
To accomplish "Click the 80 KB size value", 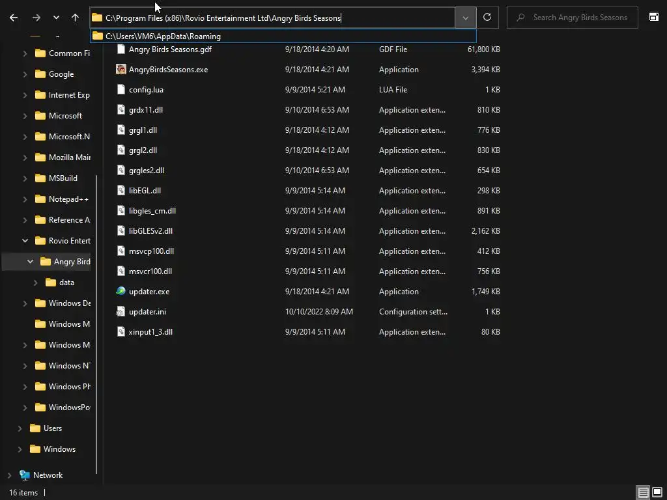I will click(490, 332).
